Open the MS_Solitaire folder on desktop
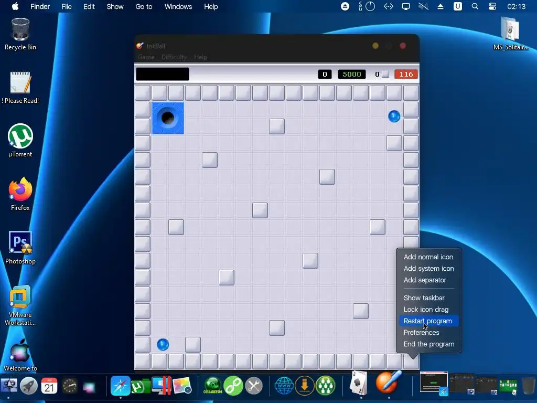 click(x=510, y=34)
